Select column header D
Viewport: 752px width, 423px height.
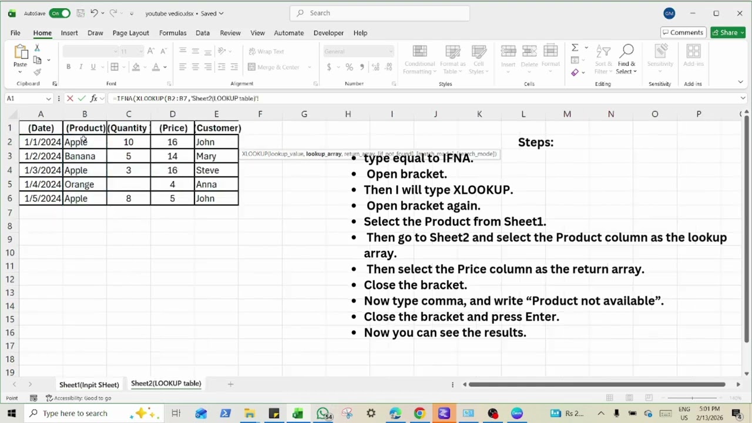point(172,114)
